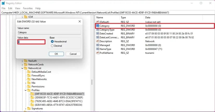Viewport: 215px width, 112px height.
Task: Click the Signatures folder icon
Action: tap(29, 108)
